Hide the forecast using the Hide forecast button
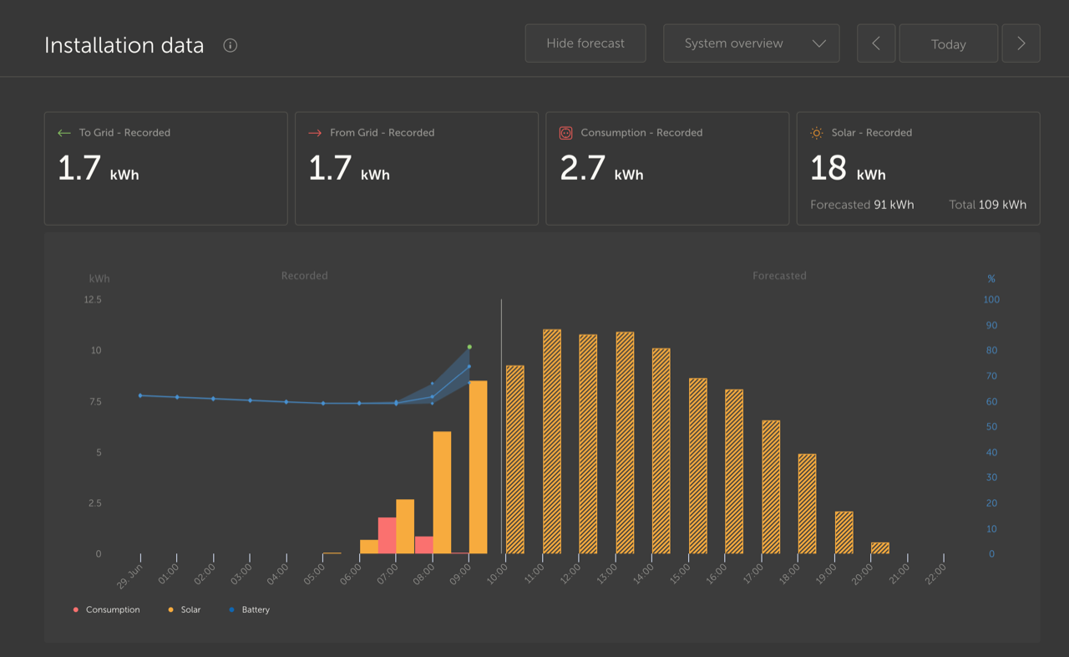The height and width of the screenshot is (657, 1069). click(x=585, y=43)
